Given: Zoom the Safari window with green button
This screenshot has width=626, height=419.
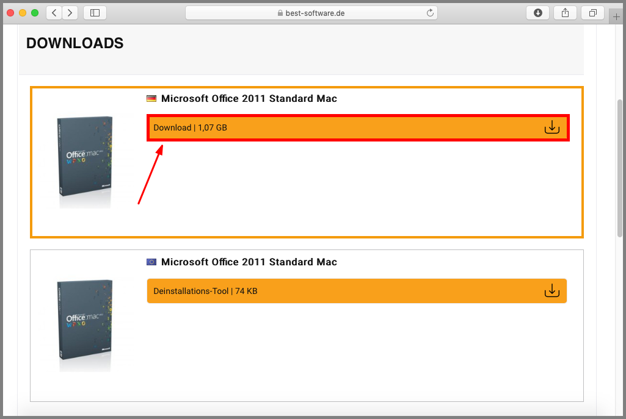Looking at the screenshot, I should [35, 13].
